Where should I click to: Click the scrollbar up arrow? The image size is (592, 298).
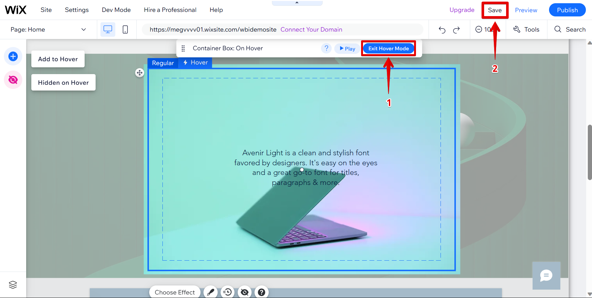click(590, 43)
